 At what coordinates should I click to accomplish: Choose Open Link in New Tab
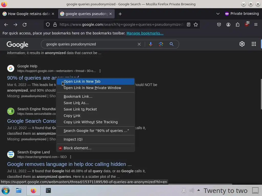pyautogui.click(x=95, y=81)
